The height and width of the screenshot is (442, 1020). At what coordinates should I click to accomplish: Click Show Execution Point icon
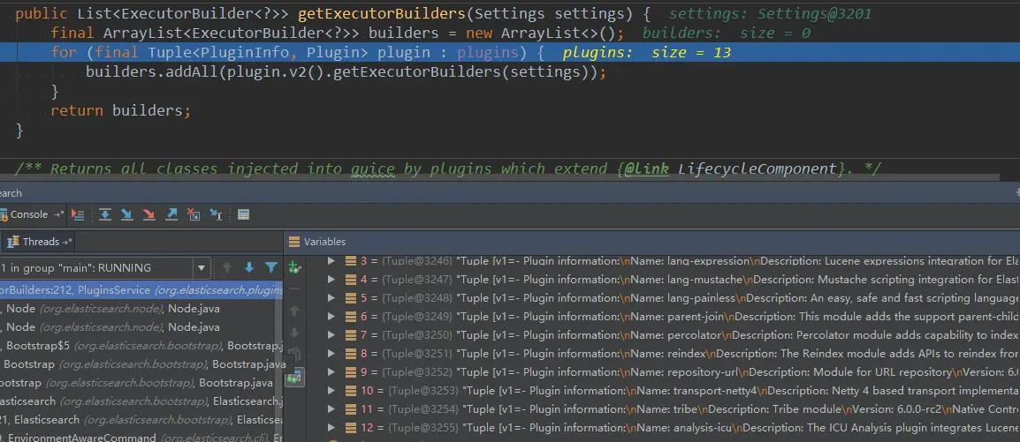78,214
